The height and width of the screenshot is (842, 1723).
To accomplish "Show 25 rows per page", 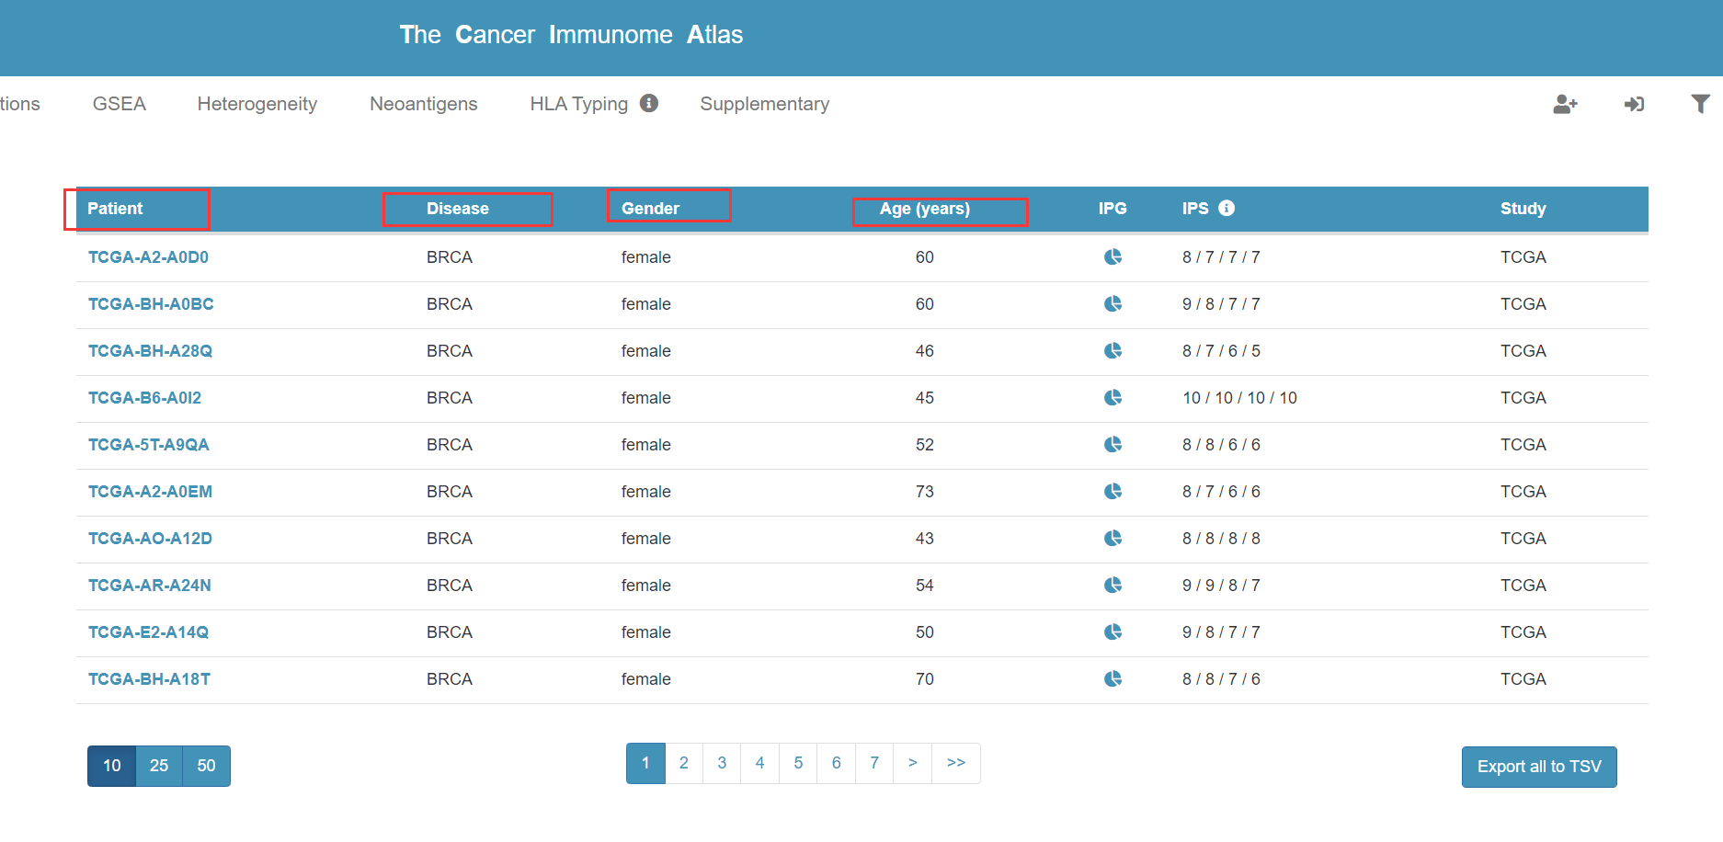I will tap(159, 766).
